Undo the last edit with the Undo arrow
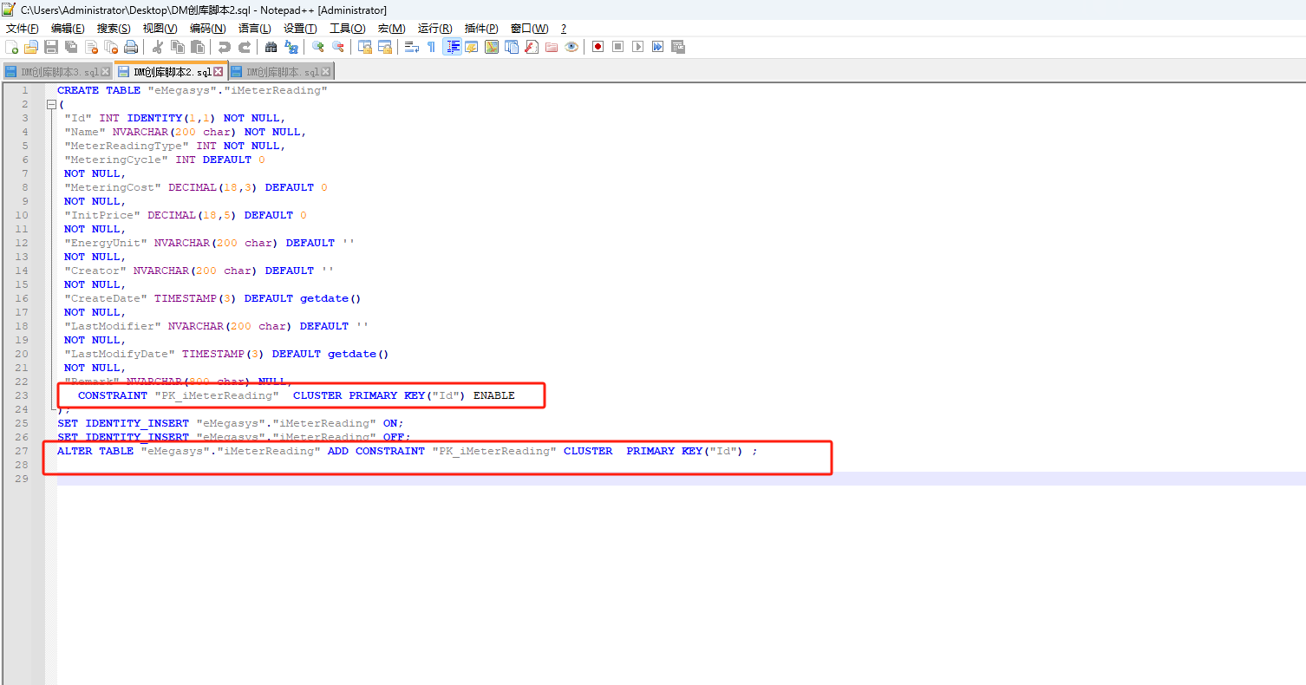 tap(225, 47)
